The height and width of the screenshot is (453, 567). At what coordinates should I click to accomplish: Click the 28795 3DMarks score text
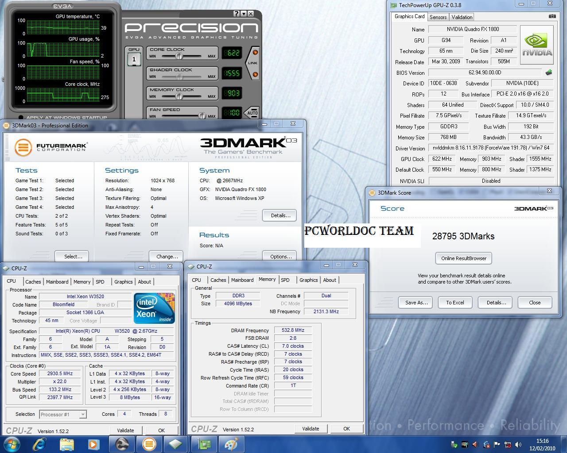point(463,236)
